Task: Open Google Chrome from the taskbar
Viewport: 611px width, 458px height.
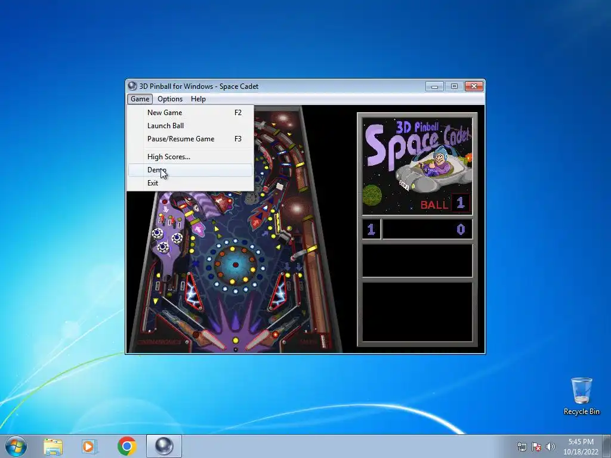Action: click(126, 446)
